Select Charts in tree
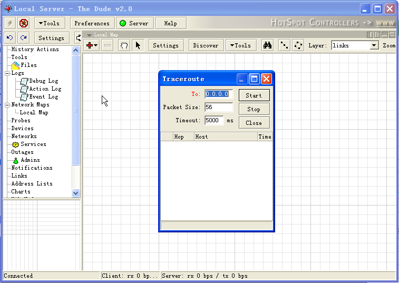Screen dimensions: 399x283 pyautogui.click(x=21, y=191)
